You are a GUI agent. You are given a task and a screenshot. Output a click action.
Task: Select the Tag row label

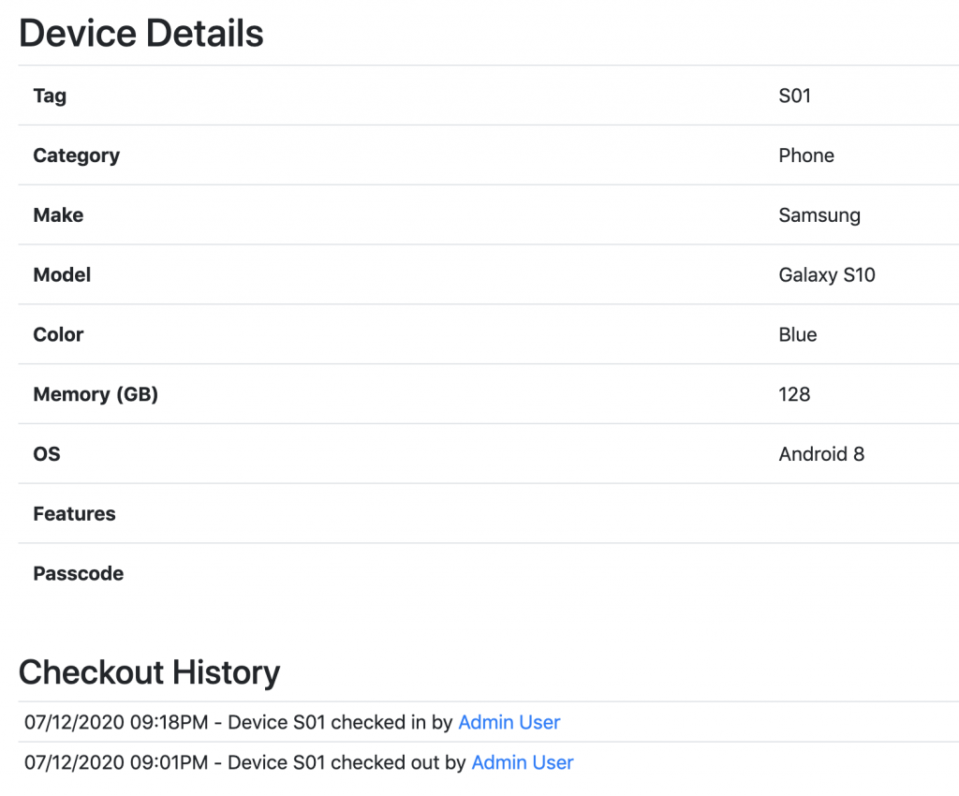click(x=50, y=96)
